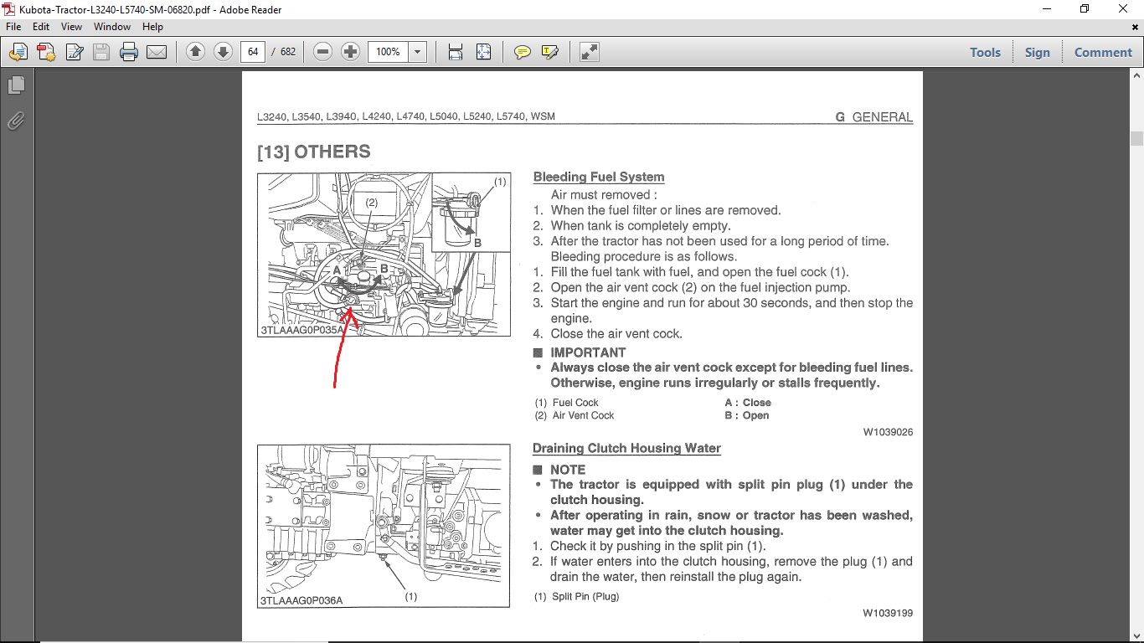Select the fit one full page icon

click(x=483, y=52)
